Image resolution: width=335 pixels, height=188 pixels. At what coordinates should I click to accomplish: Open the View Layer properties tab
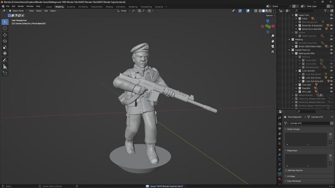pyautogui.click(x=280, y=134)
